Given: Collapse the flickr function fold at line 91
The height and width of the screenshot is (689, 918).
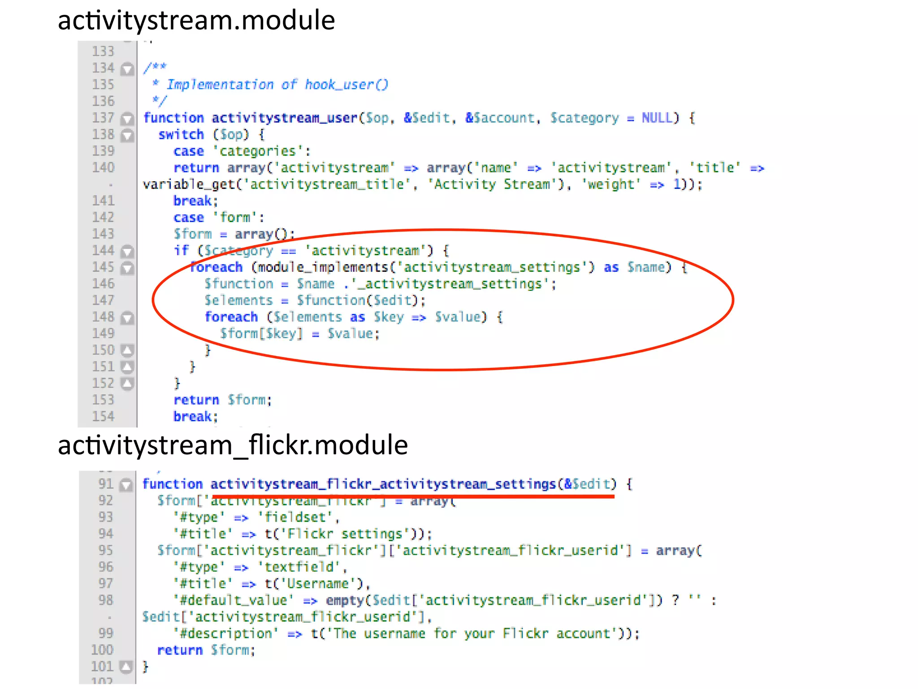Looking at the screenshot, I should point(126,484).
